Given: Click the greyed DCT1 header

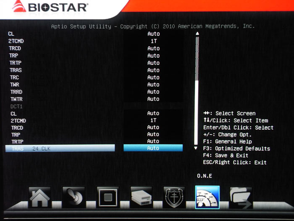Looking at the screenshot, I should (16, 107).
